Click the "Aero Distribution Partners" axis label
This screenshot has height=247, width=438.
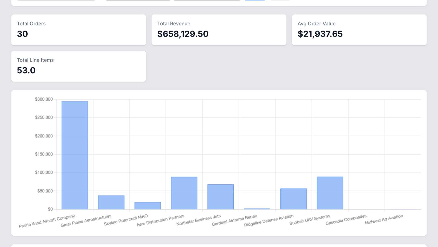pyautogui.click(x=160, y=221)
